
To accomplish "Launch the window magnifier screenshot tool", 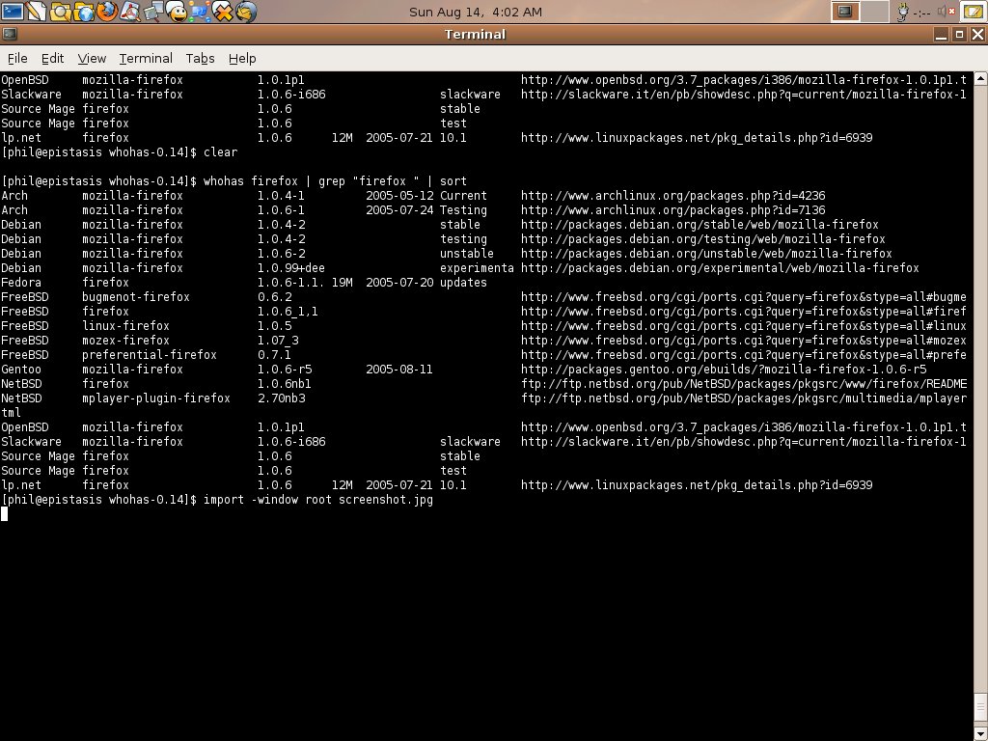I will pos(153,11).
